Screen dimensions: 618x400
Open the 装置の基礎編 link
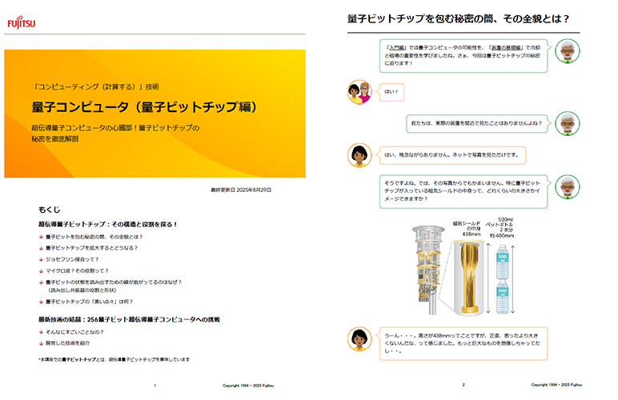(x=508, y=47)
